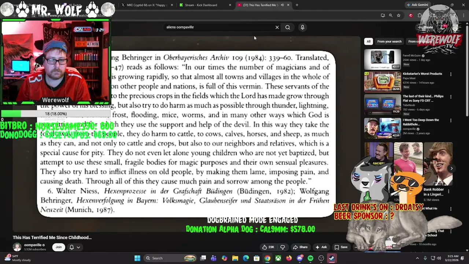The height and width of the screenshot is (264, 469).
Task: Open the weather widget showing 54°F
Action: click(x=18, y=258)
